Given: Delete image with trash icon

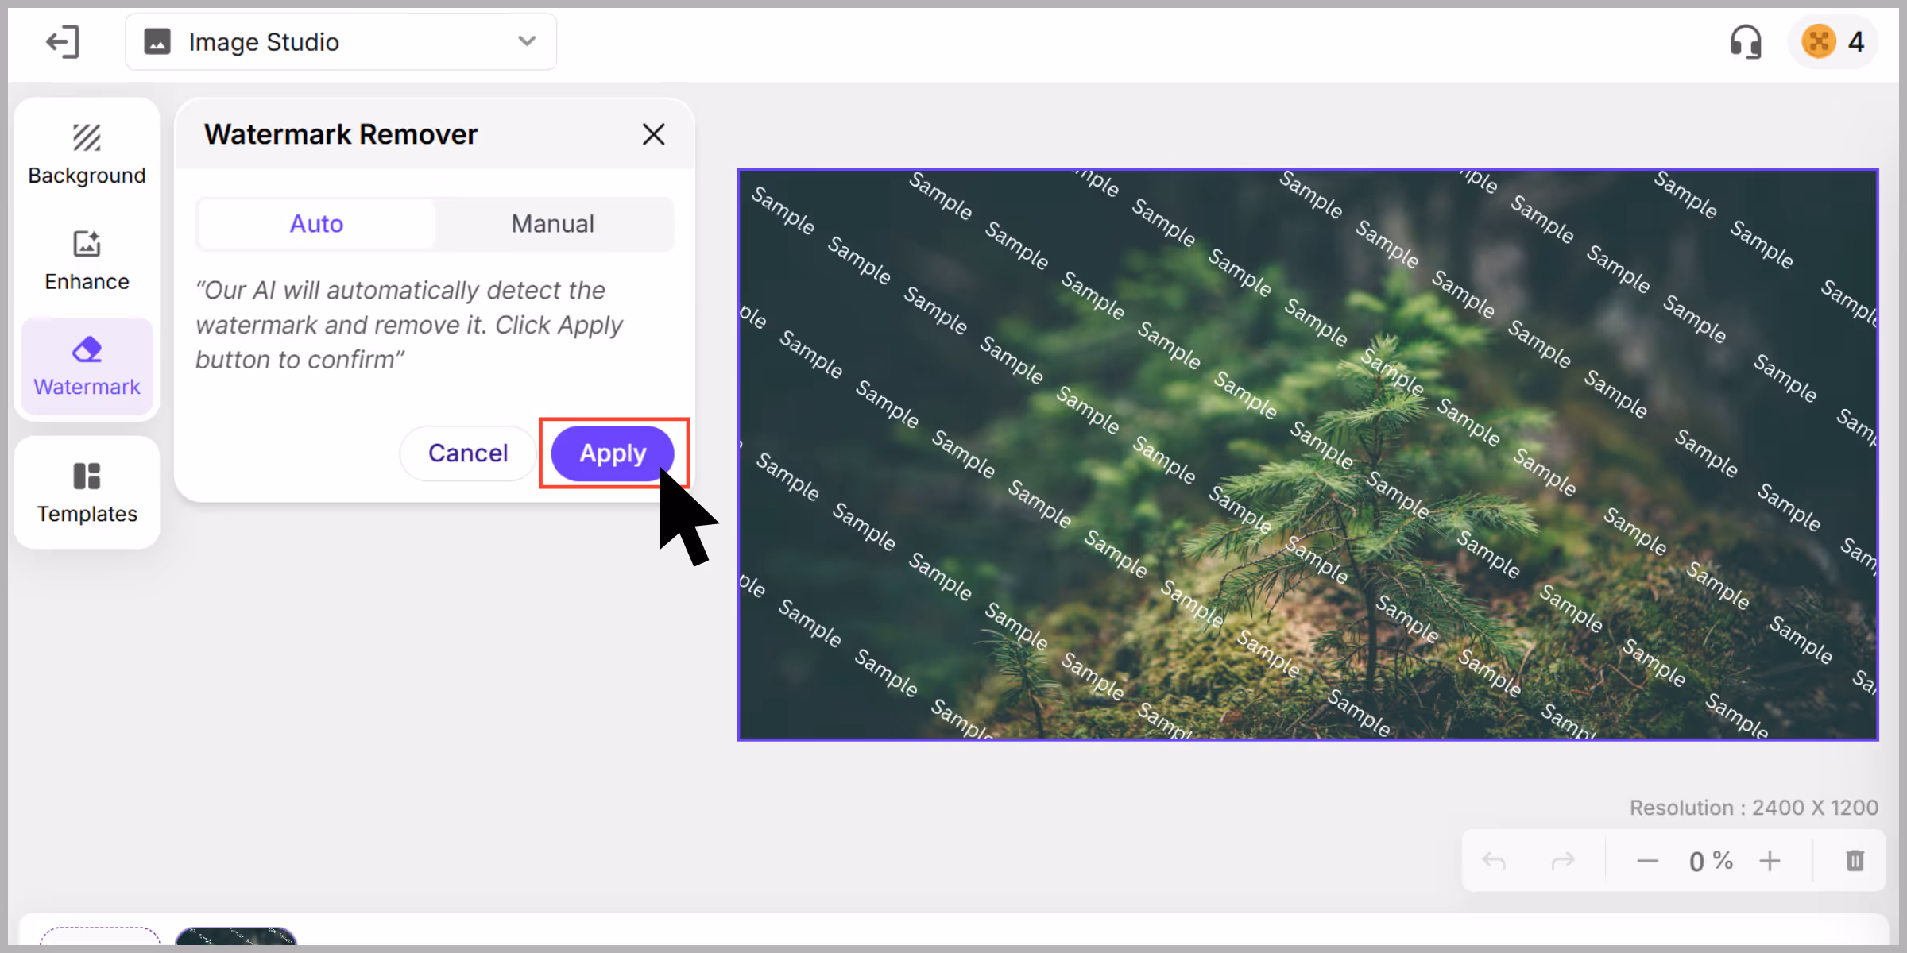Looking at the screenshot, I should tap(1855, 861).
